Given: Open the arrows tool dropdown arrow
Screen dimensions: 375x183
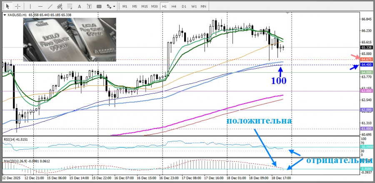Looking at the screenshot, I should [x=114, y=6].
